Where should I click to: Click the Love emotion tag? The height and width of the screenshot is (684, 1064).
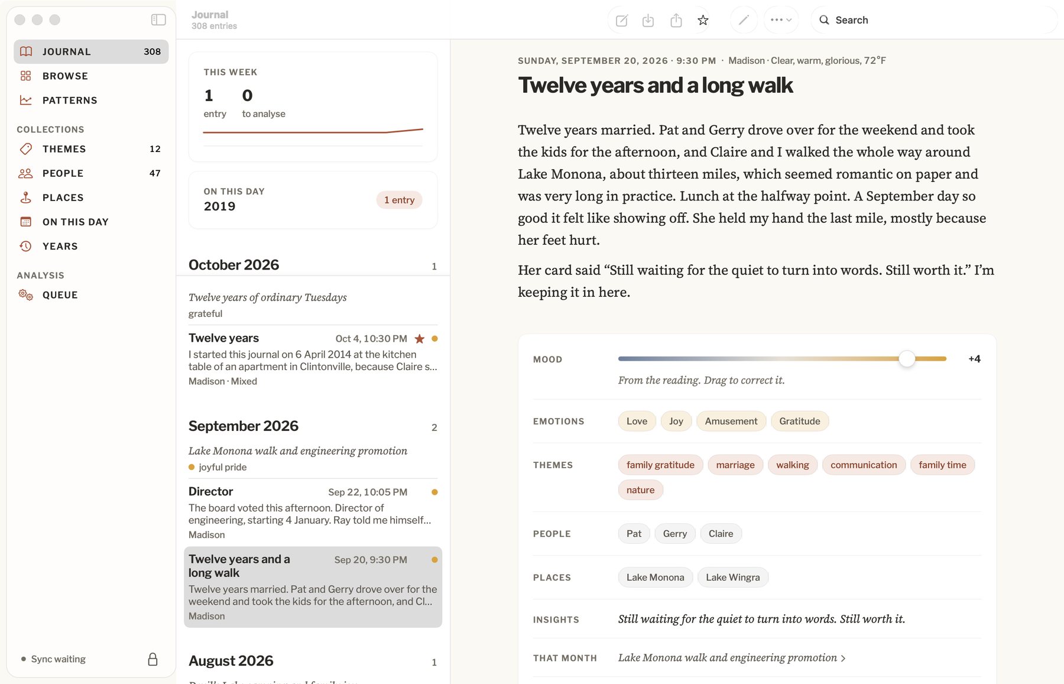[637, 421]
